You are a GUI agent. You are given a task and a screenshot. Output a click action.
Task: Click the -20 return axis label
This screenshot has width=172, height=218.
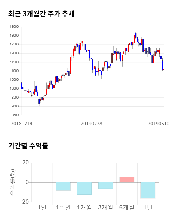coord(25,202)
